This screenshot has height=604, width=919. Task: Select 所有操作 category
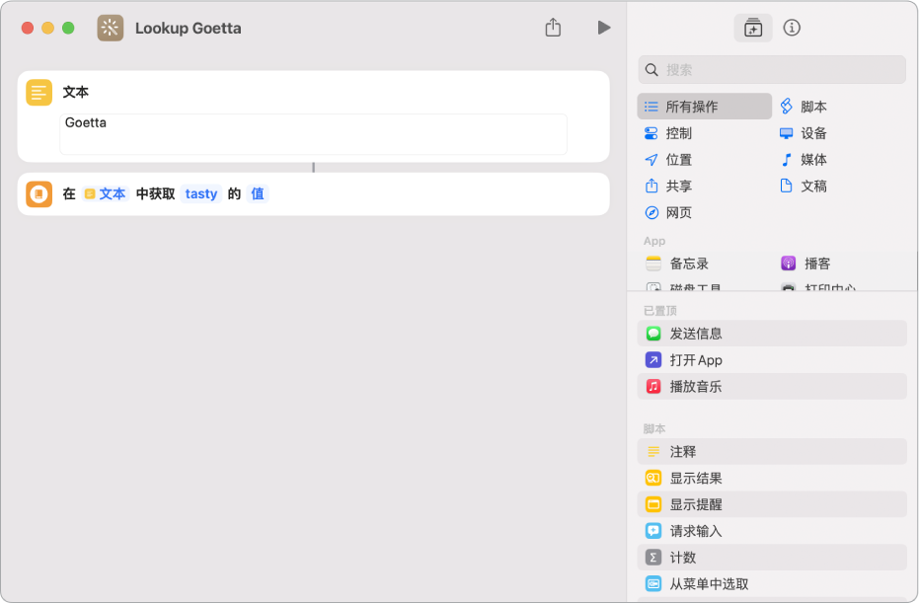pyautogui.click(x=705, y=106)
